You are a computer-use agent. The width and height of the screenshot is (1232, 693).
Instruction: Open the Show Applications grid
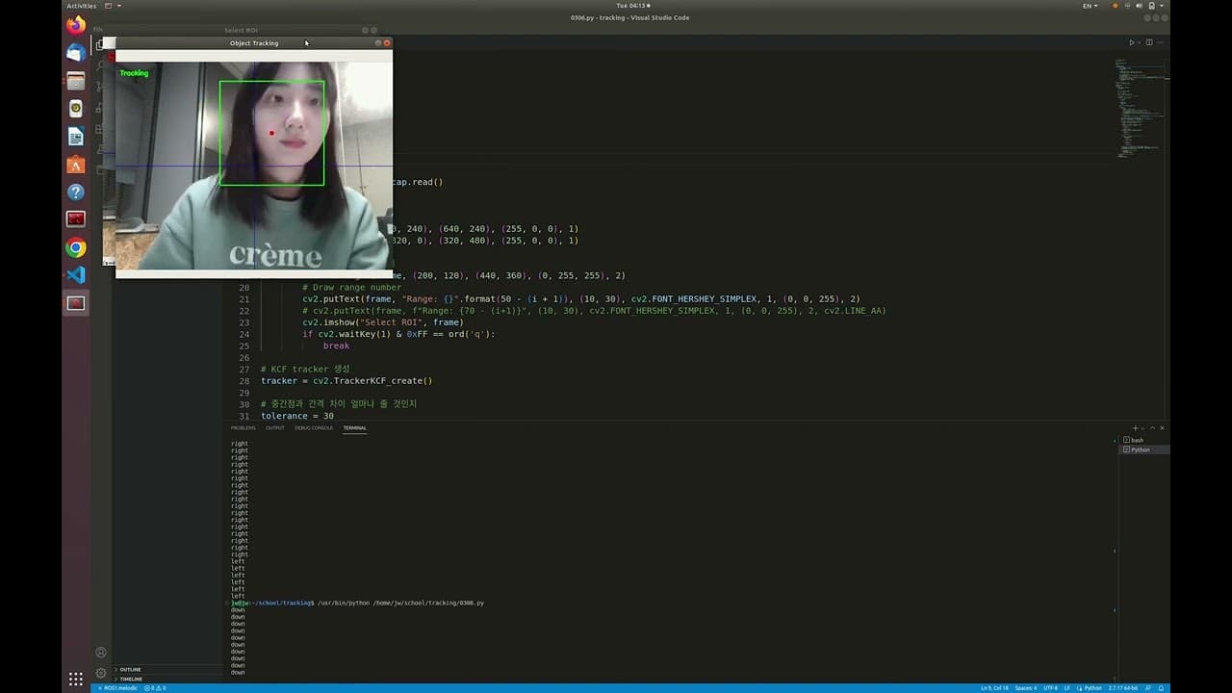click(x=75, y=679)
